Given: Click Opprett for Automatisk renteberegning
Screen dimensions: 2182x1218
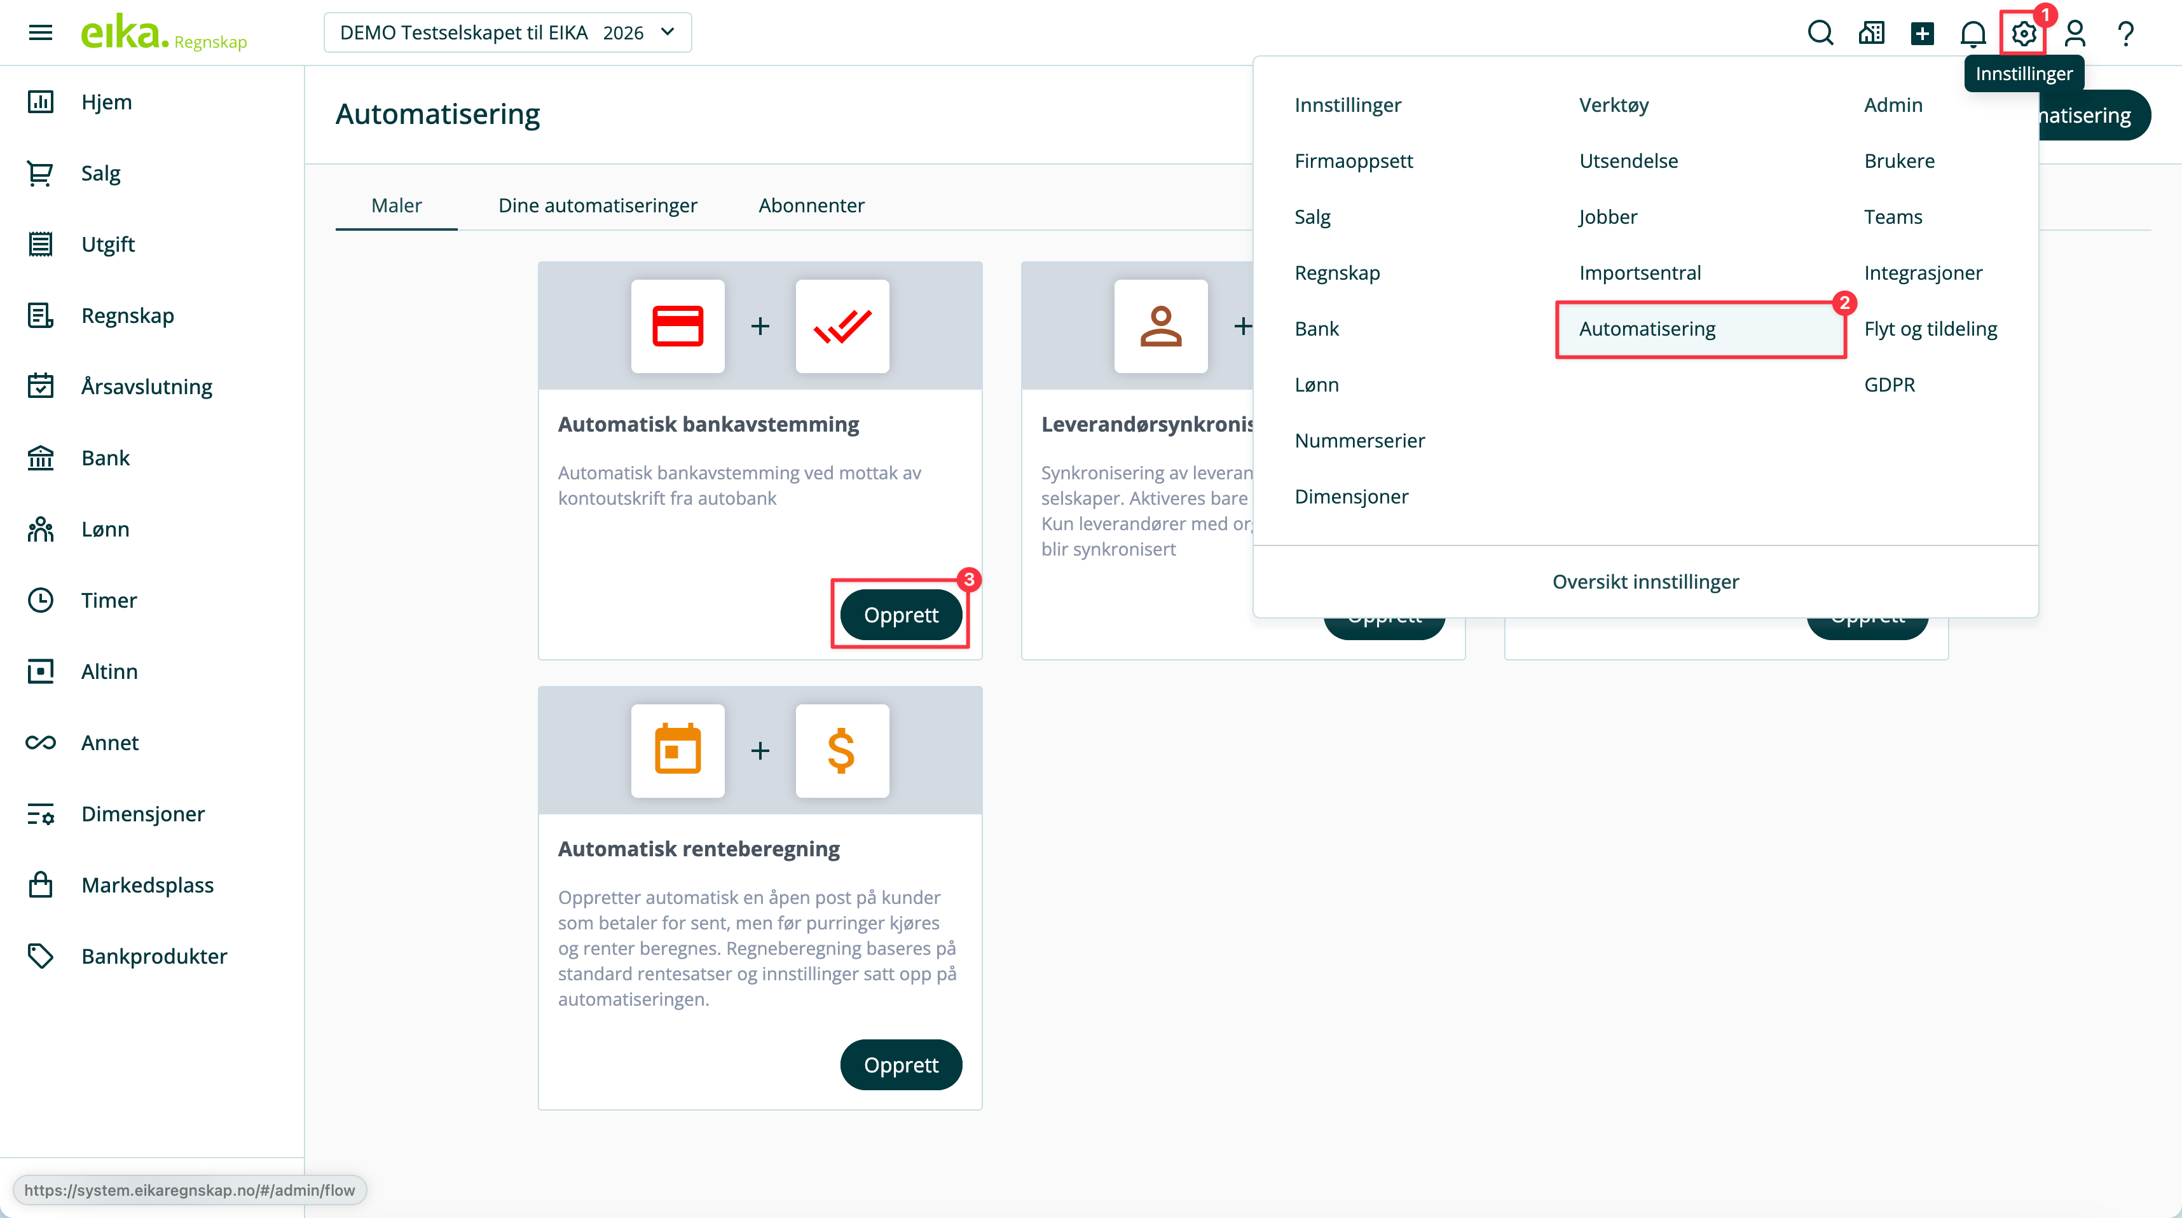Looking at the screenshot, I should point(900,1064).
